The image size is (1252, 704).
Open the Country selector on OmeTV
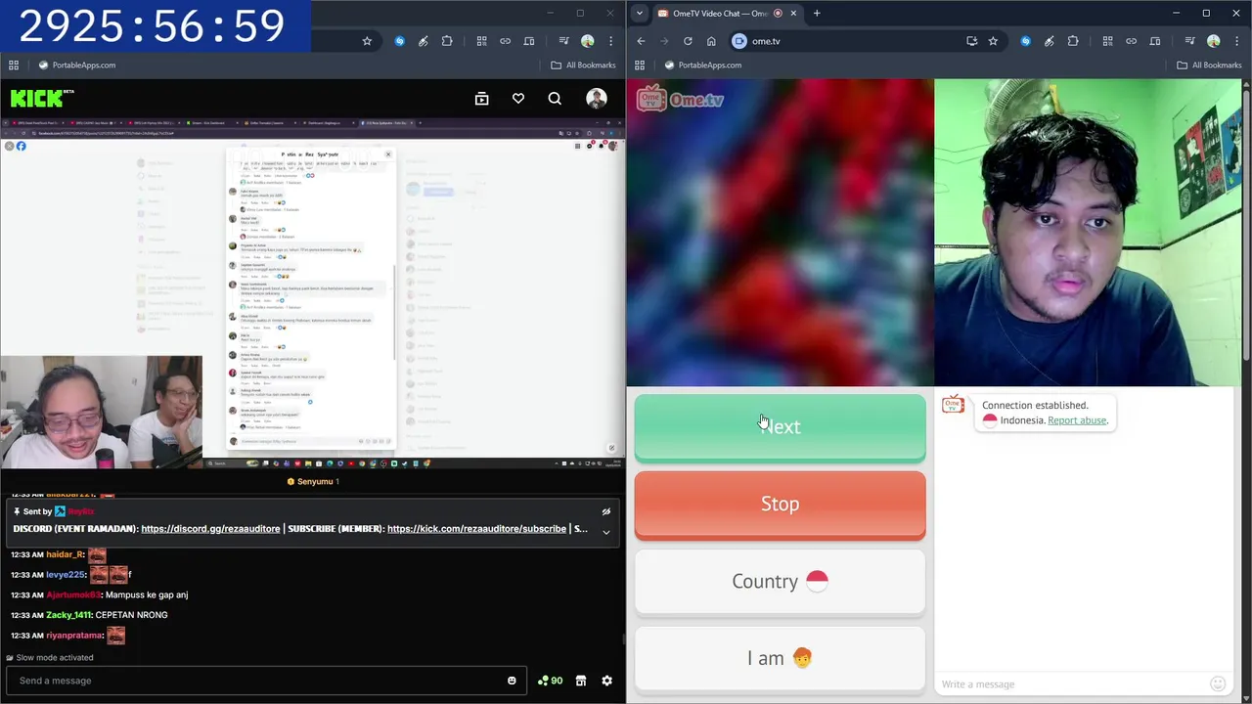780,581
